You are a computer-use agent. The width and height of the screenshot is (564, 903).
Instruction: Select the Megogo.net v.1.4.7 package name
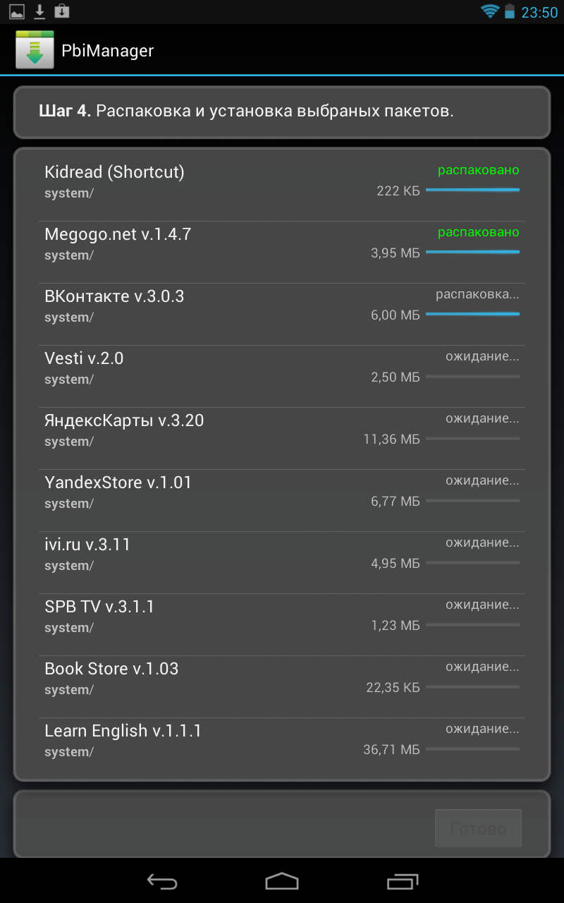pyautogui.click(x=118, y=234)
